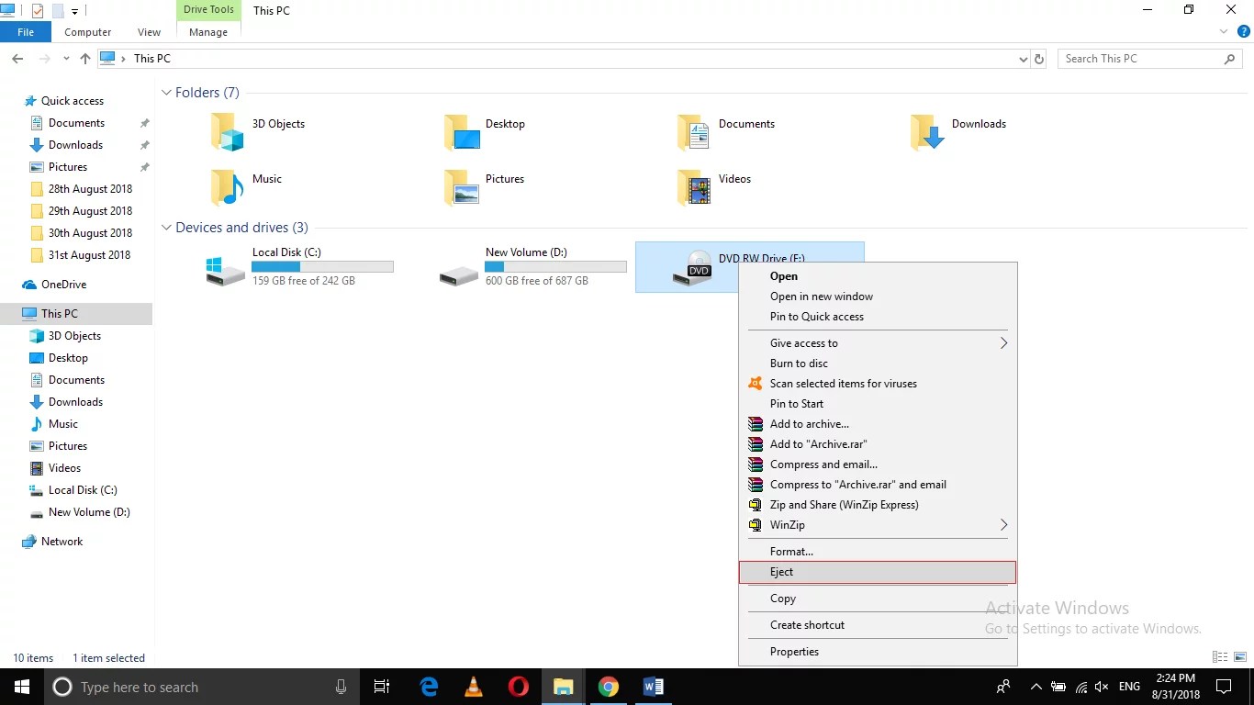The width and height of the screenshot is (1254, 705).
Task: Open the volume icon in system tray
Action: pyautogui.click(x=1101, y=687)
